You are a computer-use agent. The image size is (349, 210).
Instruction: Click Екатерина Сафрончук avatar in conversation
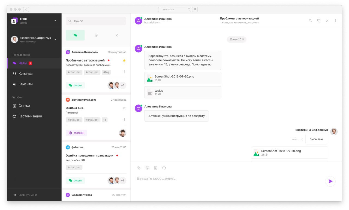tap(334, 132)
